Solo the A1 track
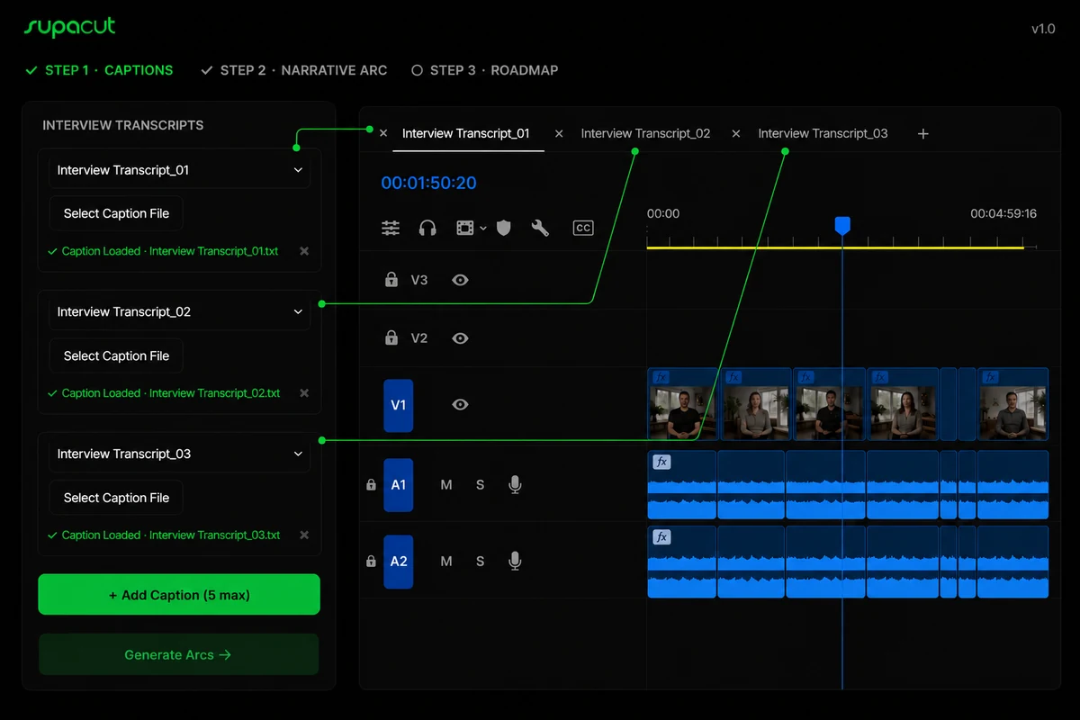This screenshot has height=720, width=1080. point(480,485)
